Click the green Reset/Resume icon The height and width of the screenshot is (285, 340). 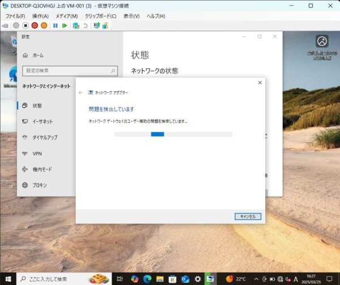pos(65,25)
